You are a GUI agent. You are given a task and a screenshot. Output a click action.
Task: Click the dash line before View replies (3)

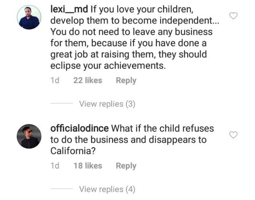tap(61, 104)
